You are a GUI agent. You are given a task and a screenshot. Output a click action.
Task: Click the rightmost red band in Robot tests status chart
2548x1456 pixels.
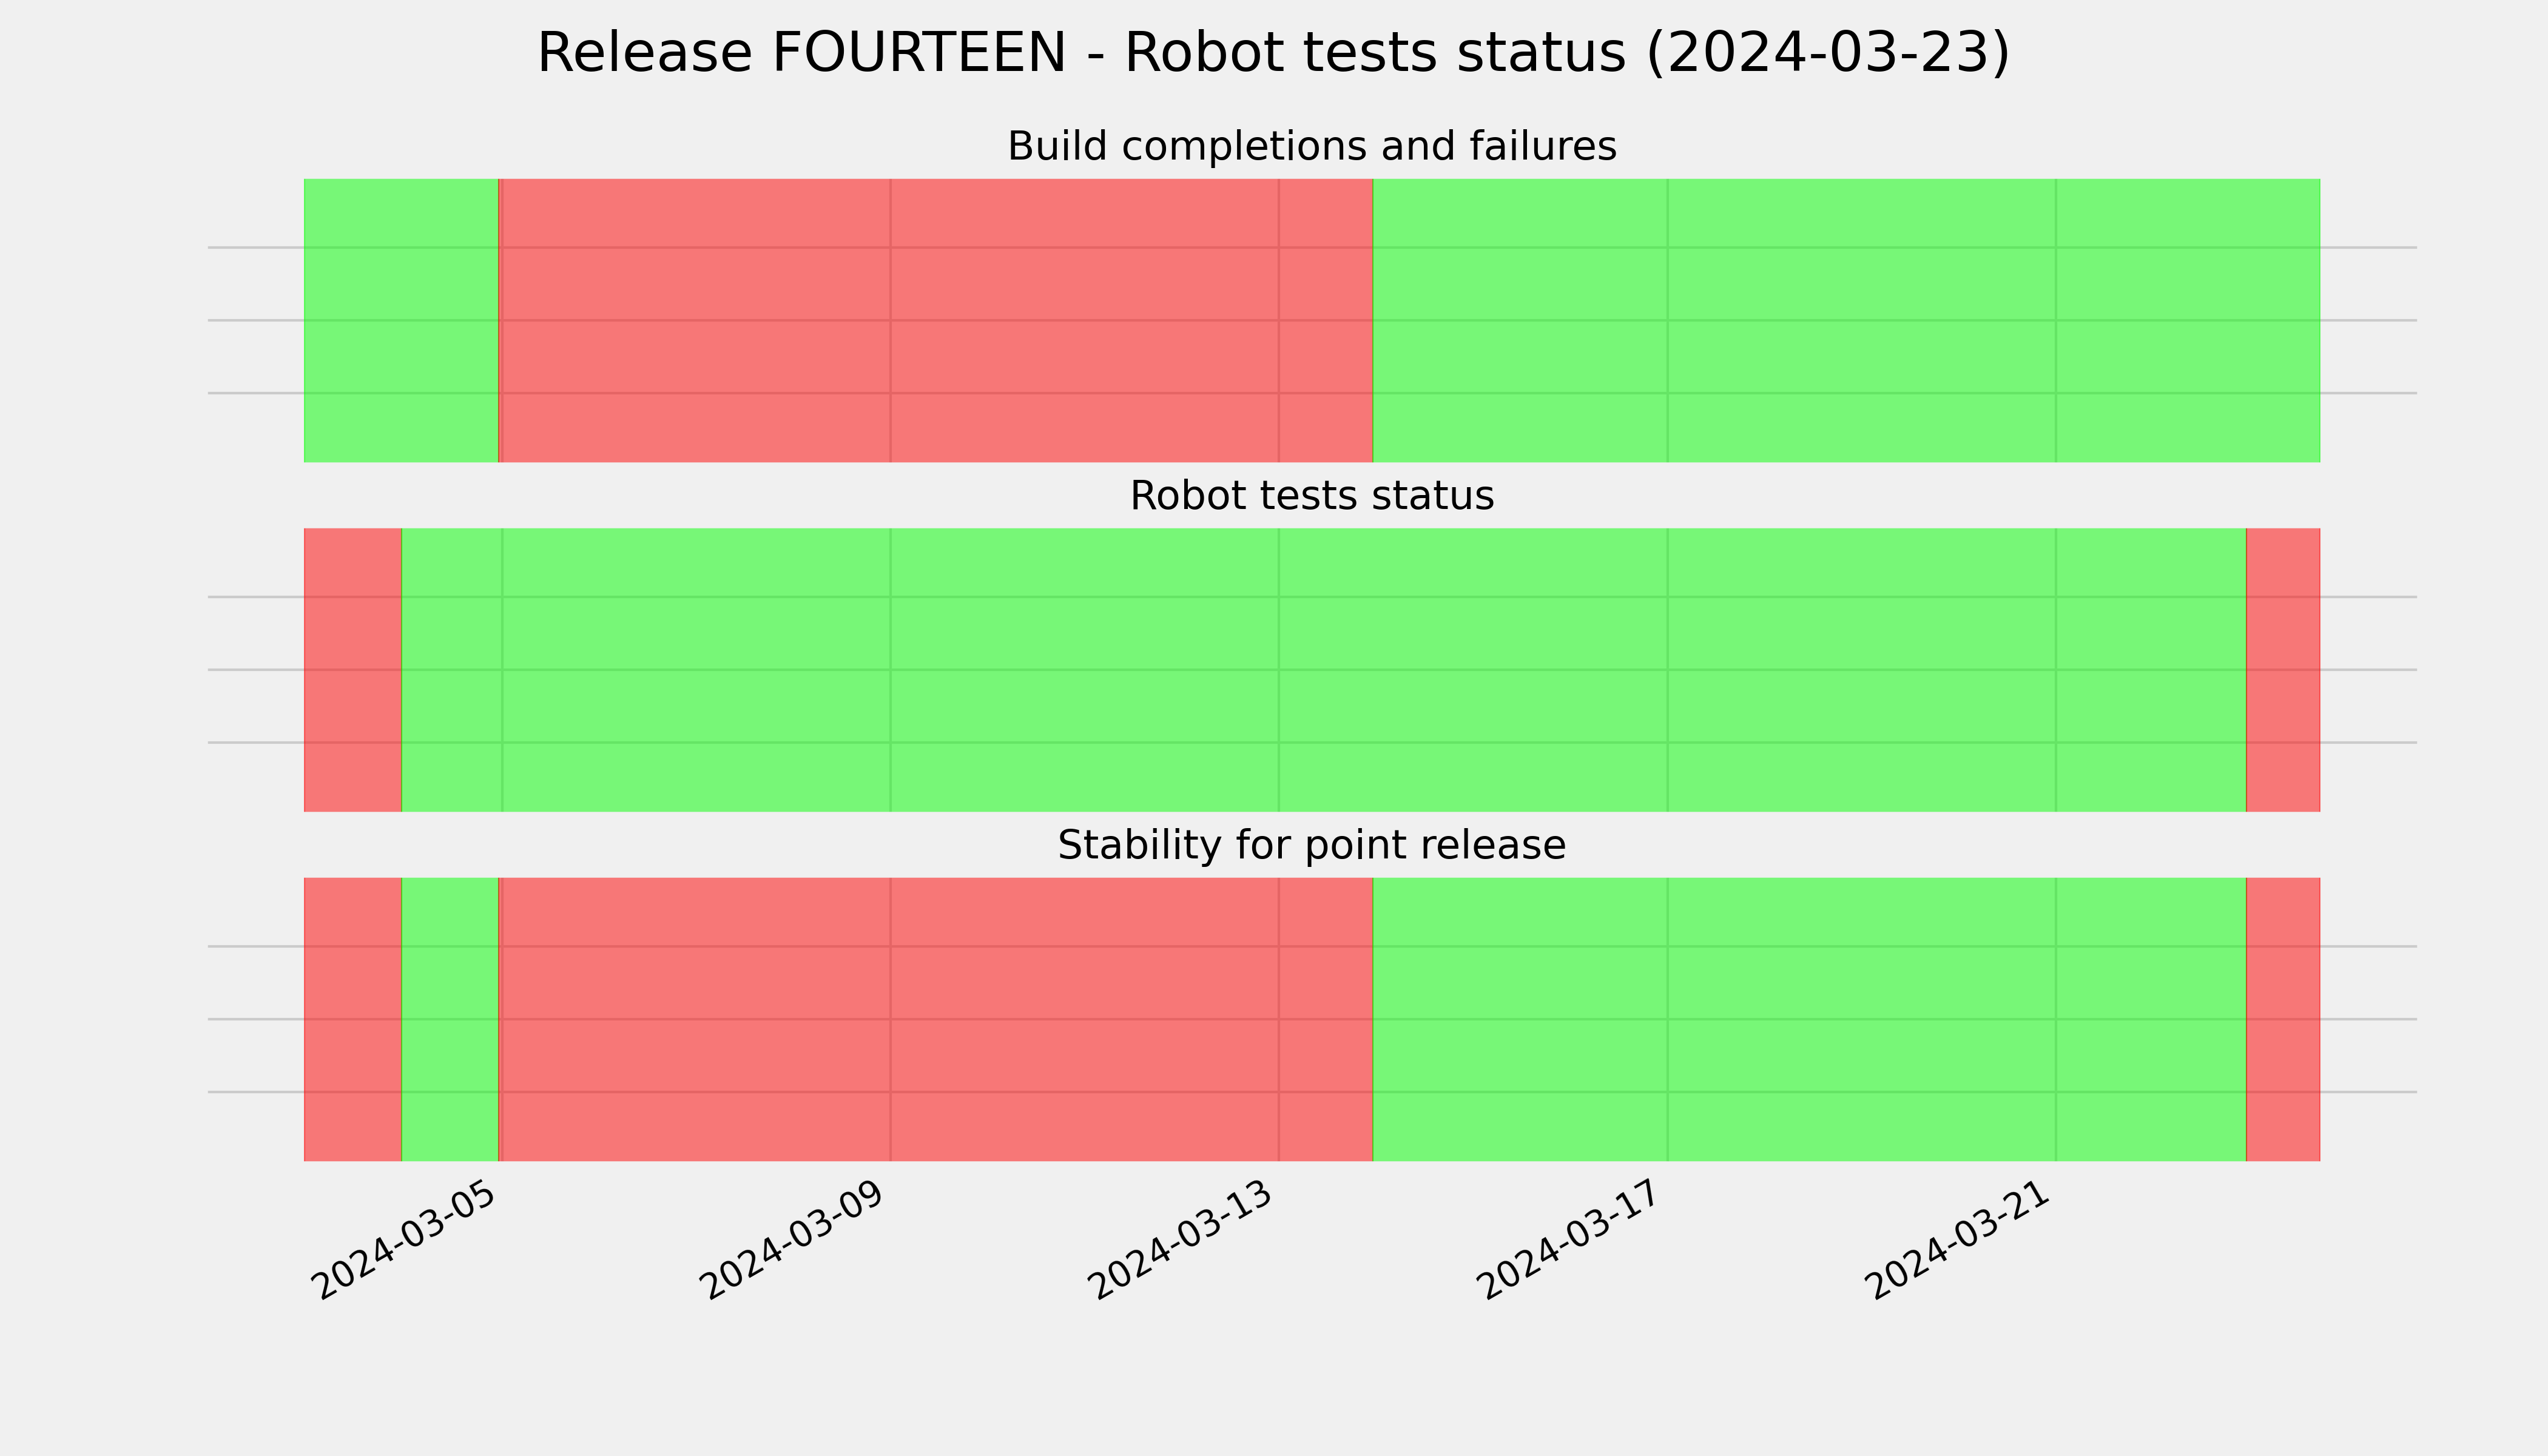pos(2283,670)
